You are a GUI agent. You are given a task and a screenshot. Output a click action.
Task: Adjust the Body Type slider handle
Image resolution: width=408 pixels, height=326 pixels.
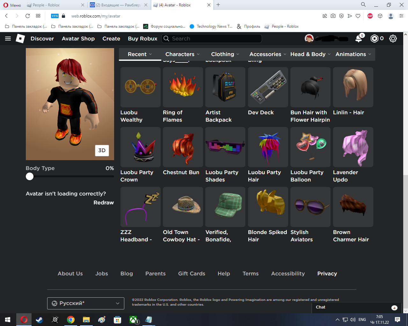30,176
